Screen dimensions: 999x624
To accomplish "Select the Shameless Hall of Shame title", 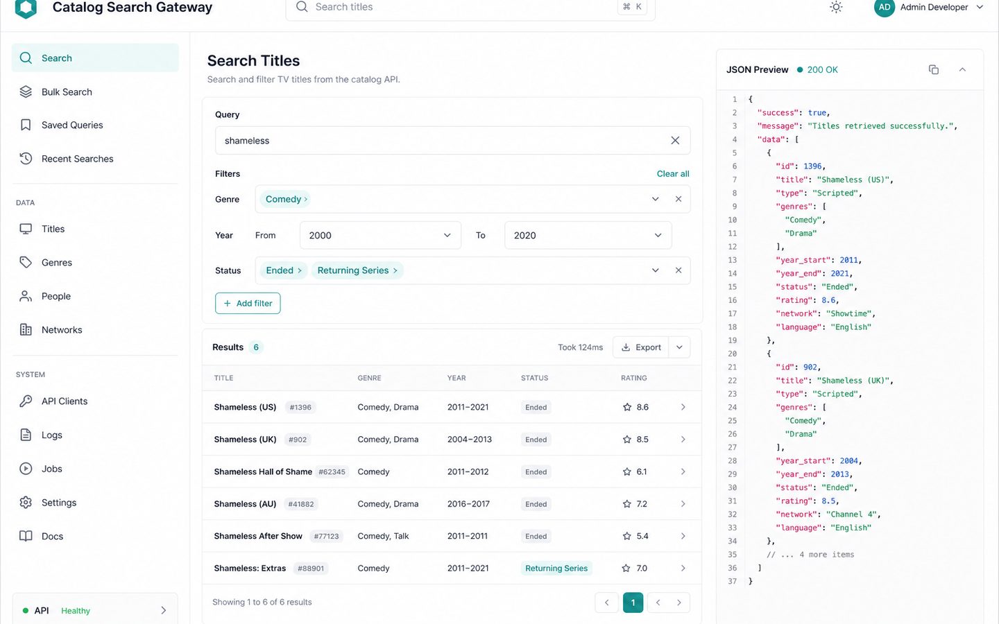I will click(x=263, y=471).
